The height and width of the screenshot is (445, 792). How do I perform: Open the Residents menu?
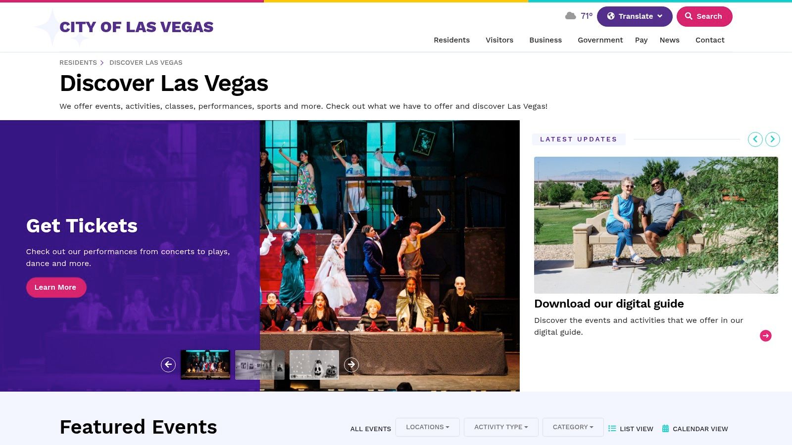click(x=452, y=40)
